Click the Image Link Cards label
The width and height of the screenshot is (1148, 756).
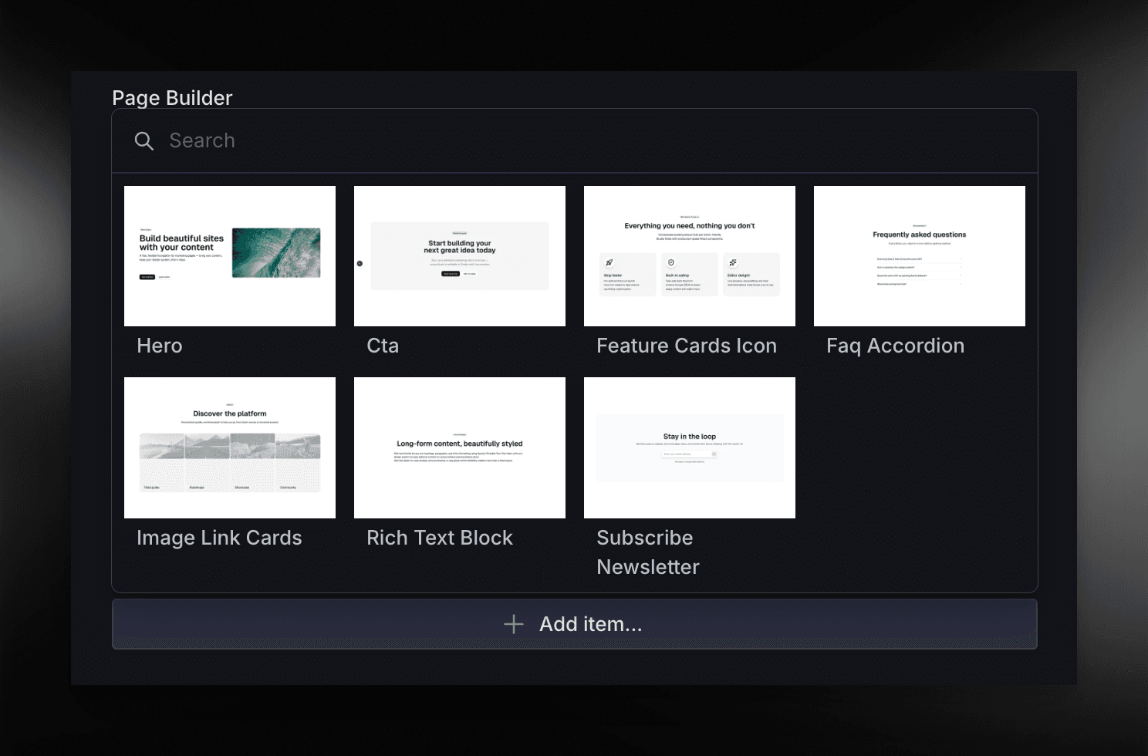(219, 538)
